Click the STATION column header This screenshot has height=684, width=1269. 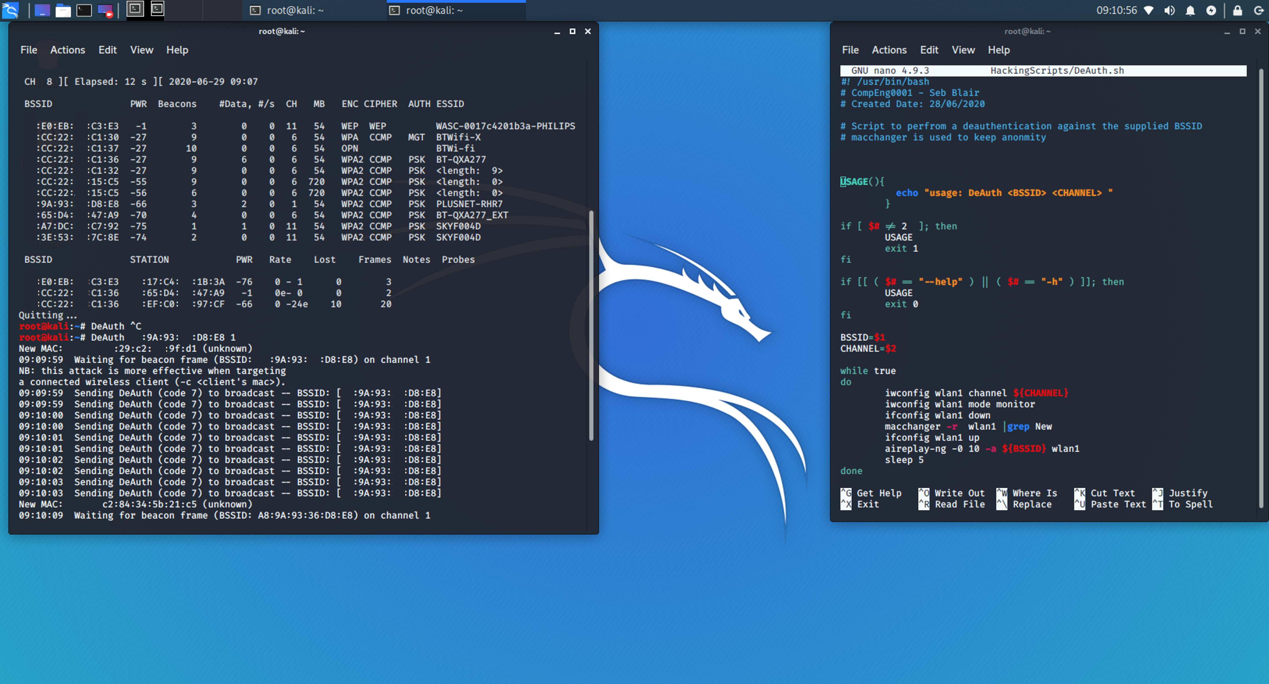pos(149,259)
